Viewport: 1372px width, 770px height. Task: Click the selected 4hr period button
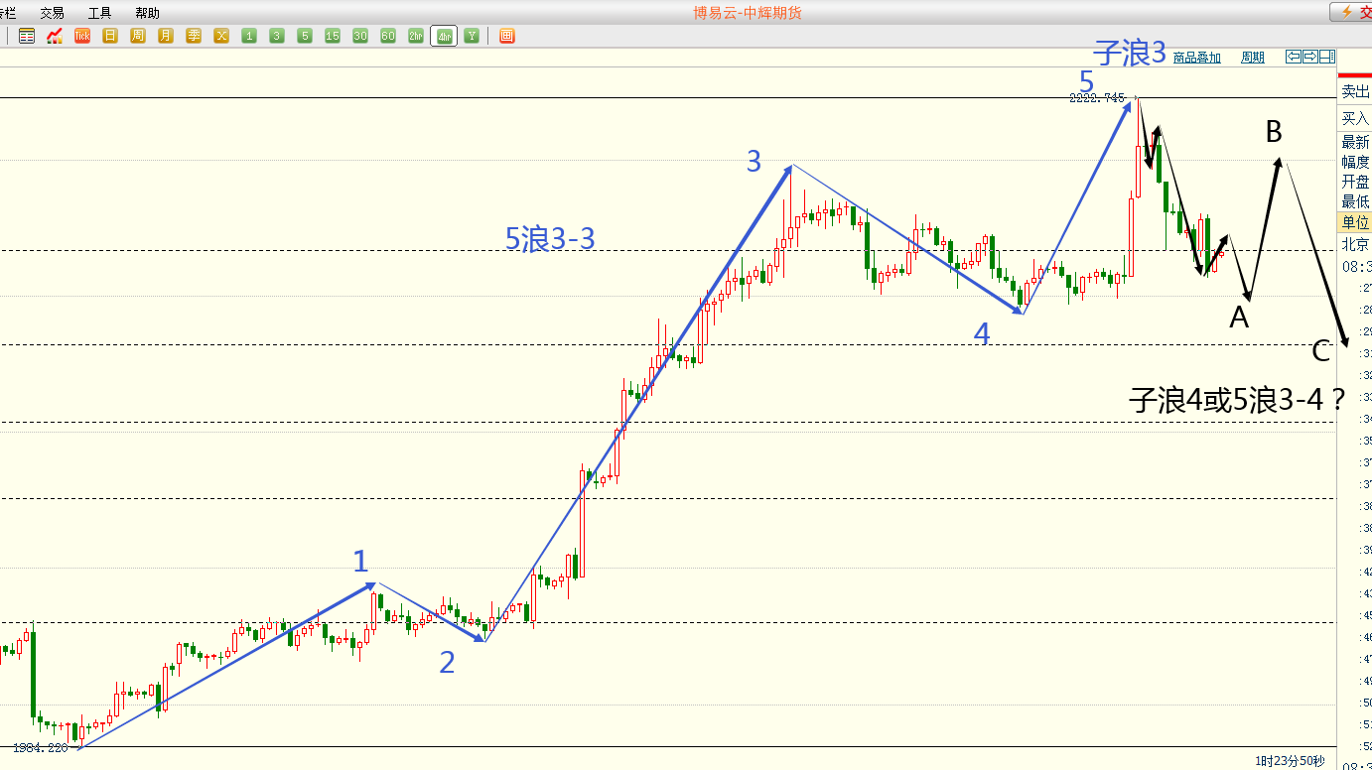coord(444,36)
